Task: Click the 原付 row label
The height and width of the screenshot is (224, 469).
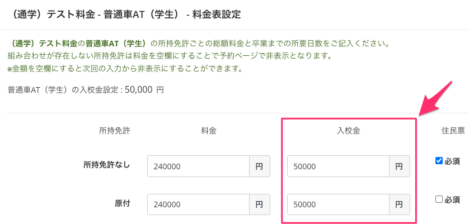Action: pyautogui.click(x=122, y=203)
